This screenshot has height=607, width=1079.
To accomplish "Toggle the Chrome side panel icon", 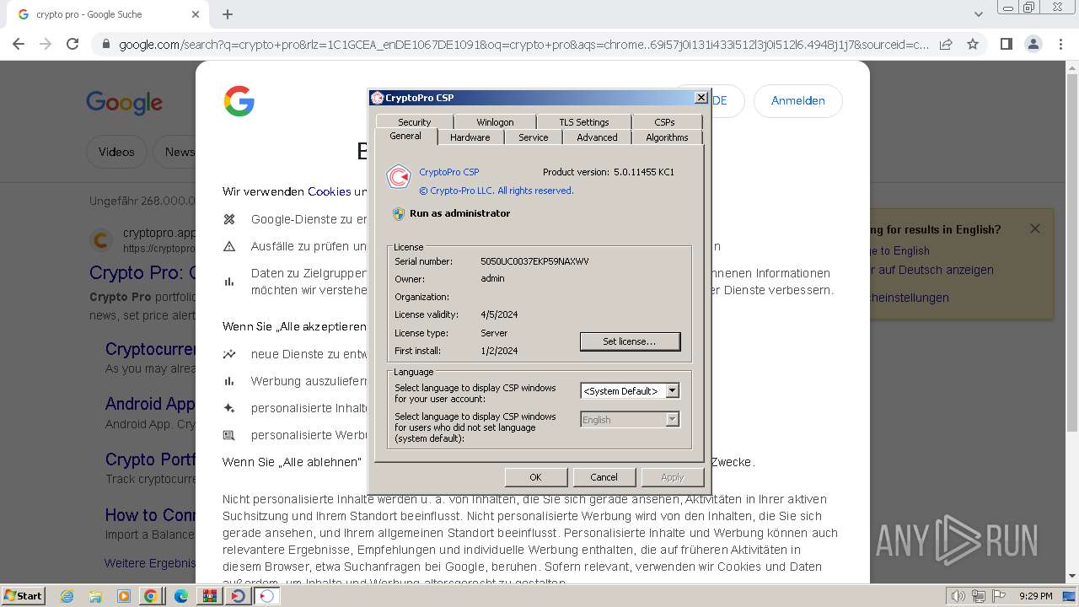I will 1006,44.
